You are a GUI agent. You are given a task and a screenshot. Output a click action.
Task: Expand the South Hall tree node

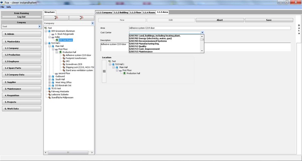click(x=49, y=79)
